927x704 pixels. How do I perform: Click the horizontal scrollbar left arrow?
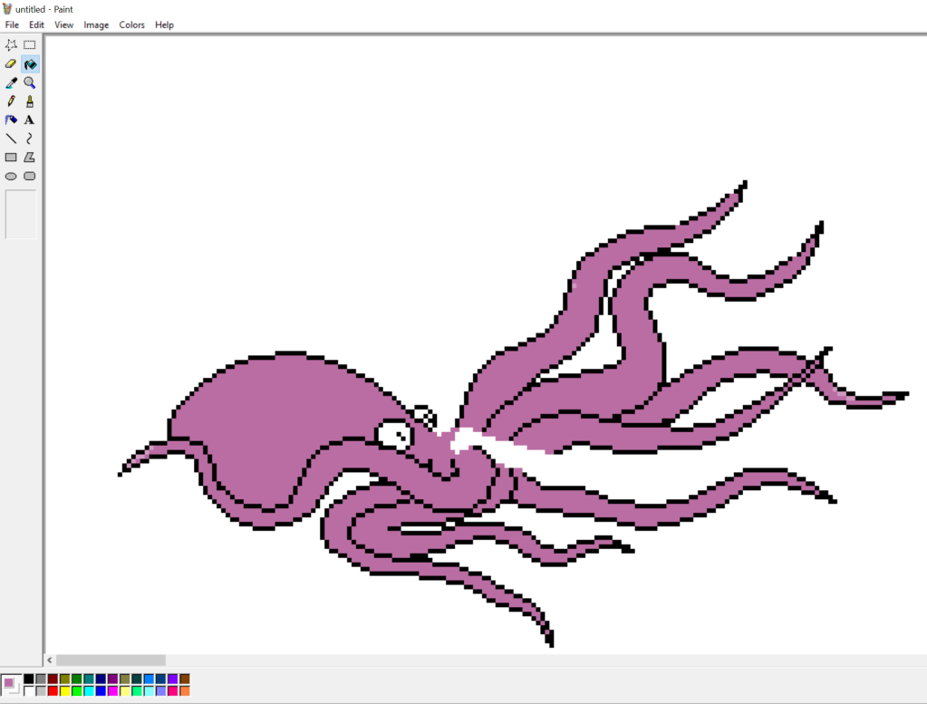[50, 661]
